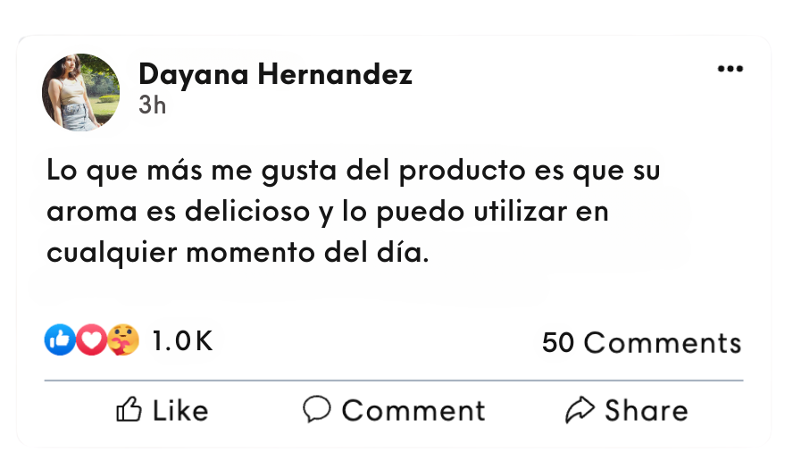Click the 3h post timestamp
Screen dimensions: 793x461
[153, 105]
